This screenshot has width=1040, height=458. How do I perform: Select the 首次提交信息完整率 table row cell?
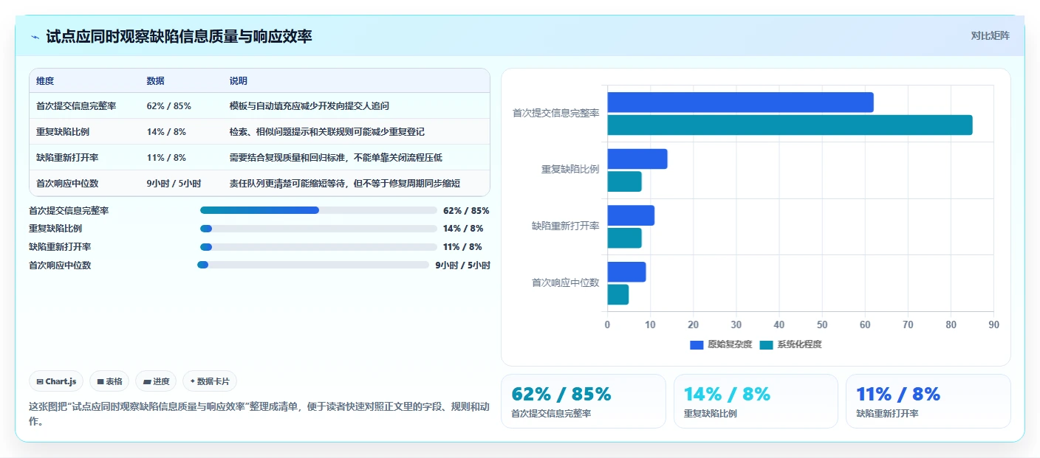click(76, 105)
